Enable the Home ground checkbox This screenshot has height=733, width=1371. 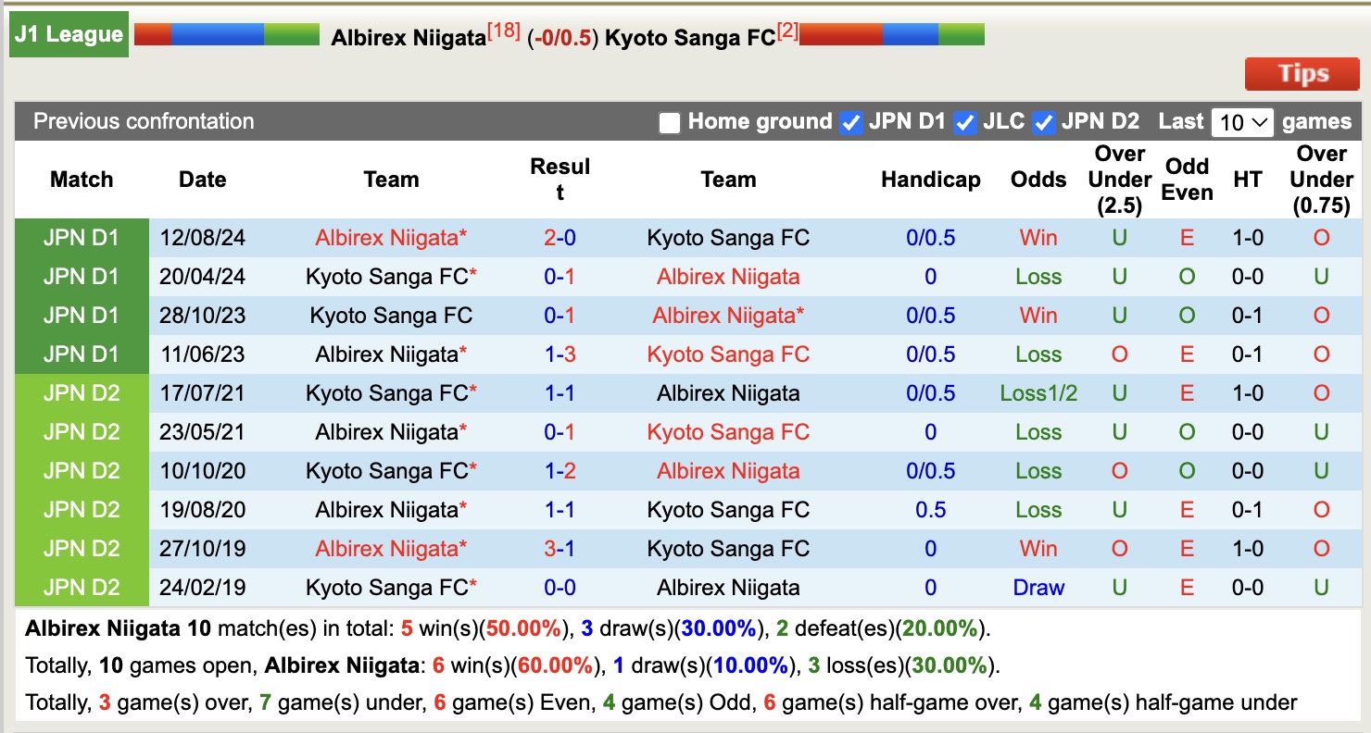coord(668,121)
